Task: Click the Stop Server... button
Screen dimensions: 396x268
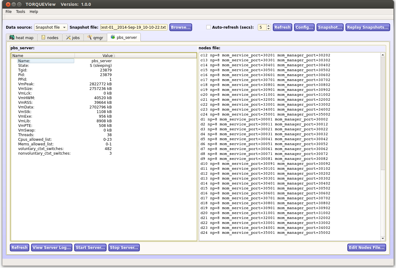Action: click(x=124, y=248)
